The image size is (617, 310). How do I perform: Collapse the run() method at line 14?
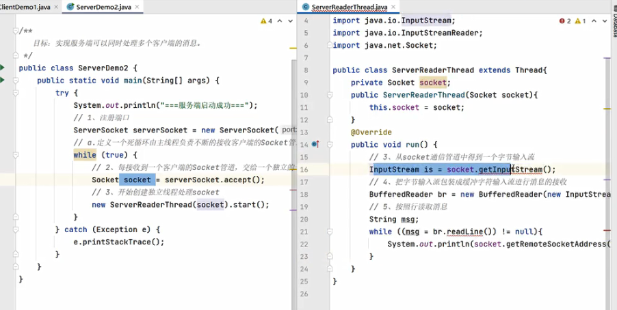(330, 145)
